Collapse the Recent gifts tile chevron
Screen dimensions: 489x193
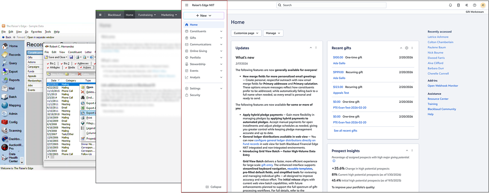[401, 48]
